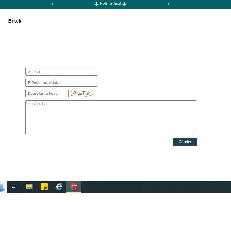Focus the Doğrulama kodu input
The image size is (231, 231).
pos(45,94)
